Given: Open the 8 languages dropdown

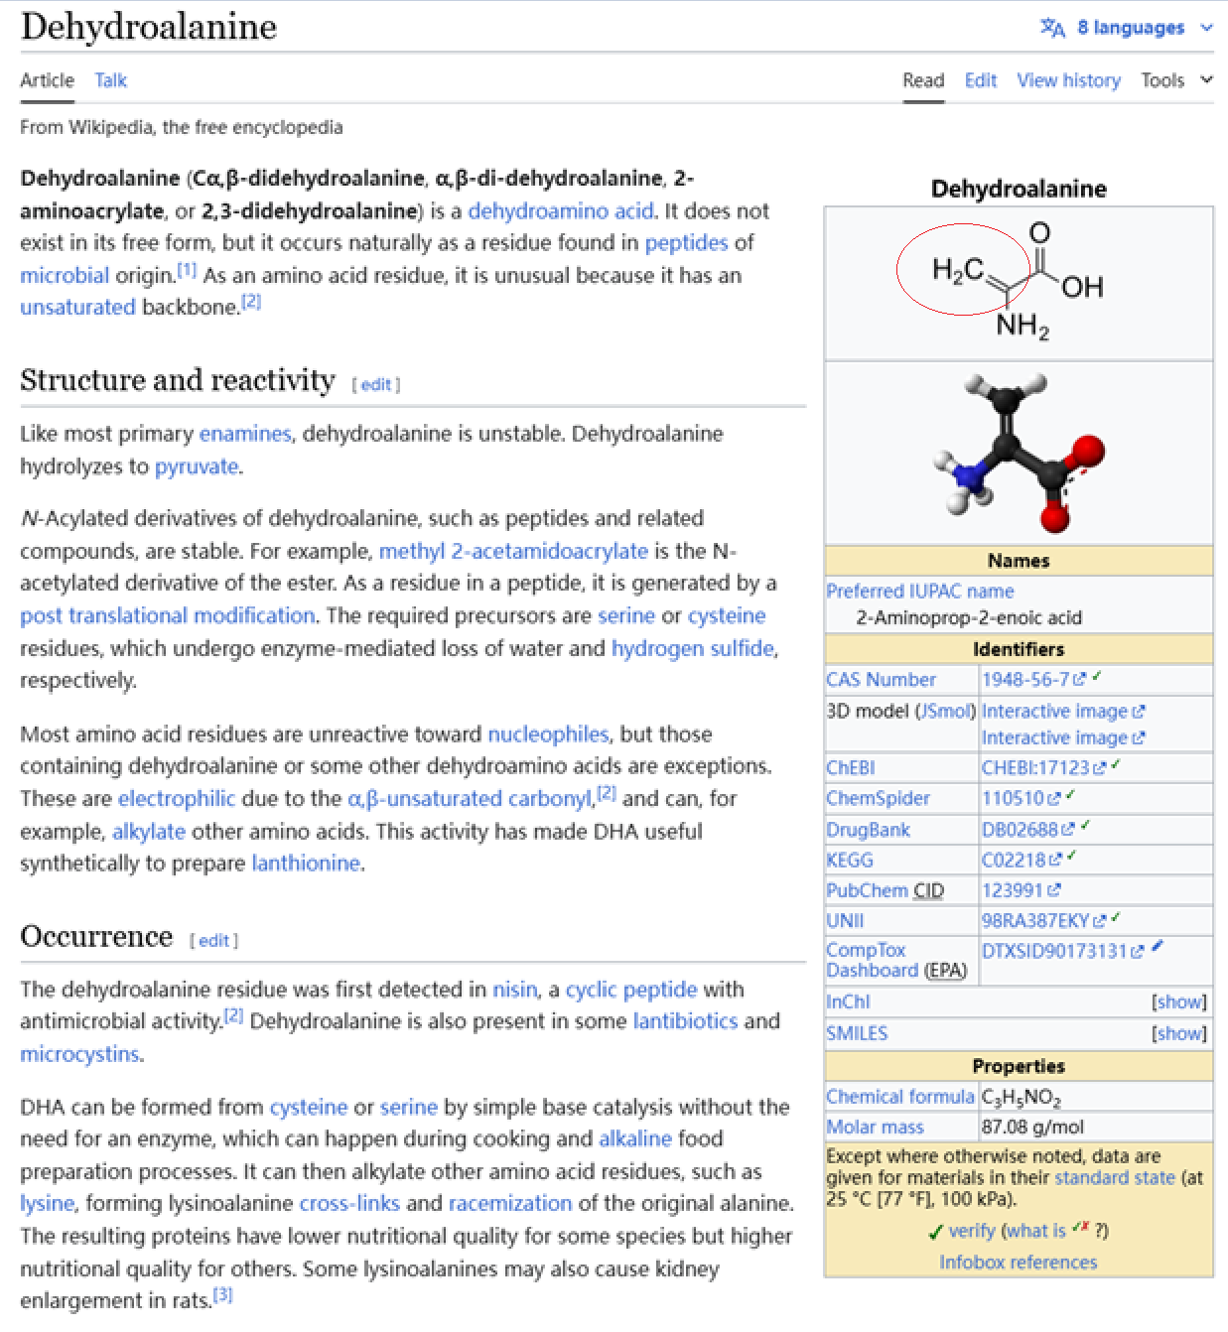Looking at the screenshot, I should click(1132, 28).
